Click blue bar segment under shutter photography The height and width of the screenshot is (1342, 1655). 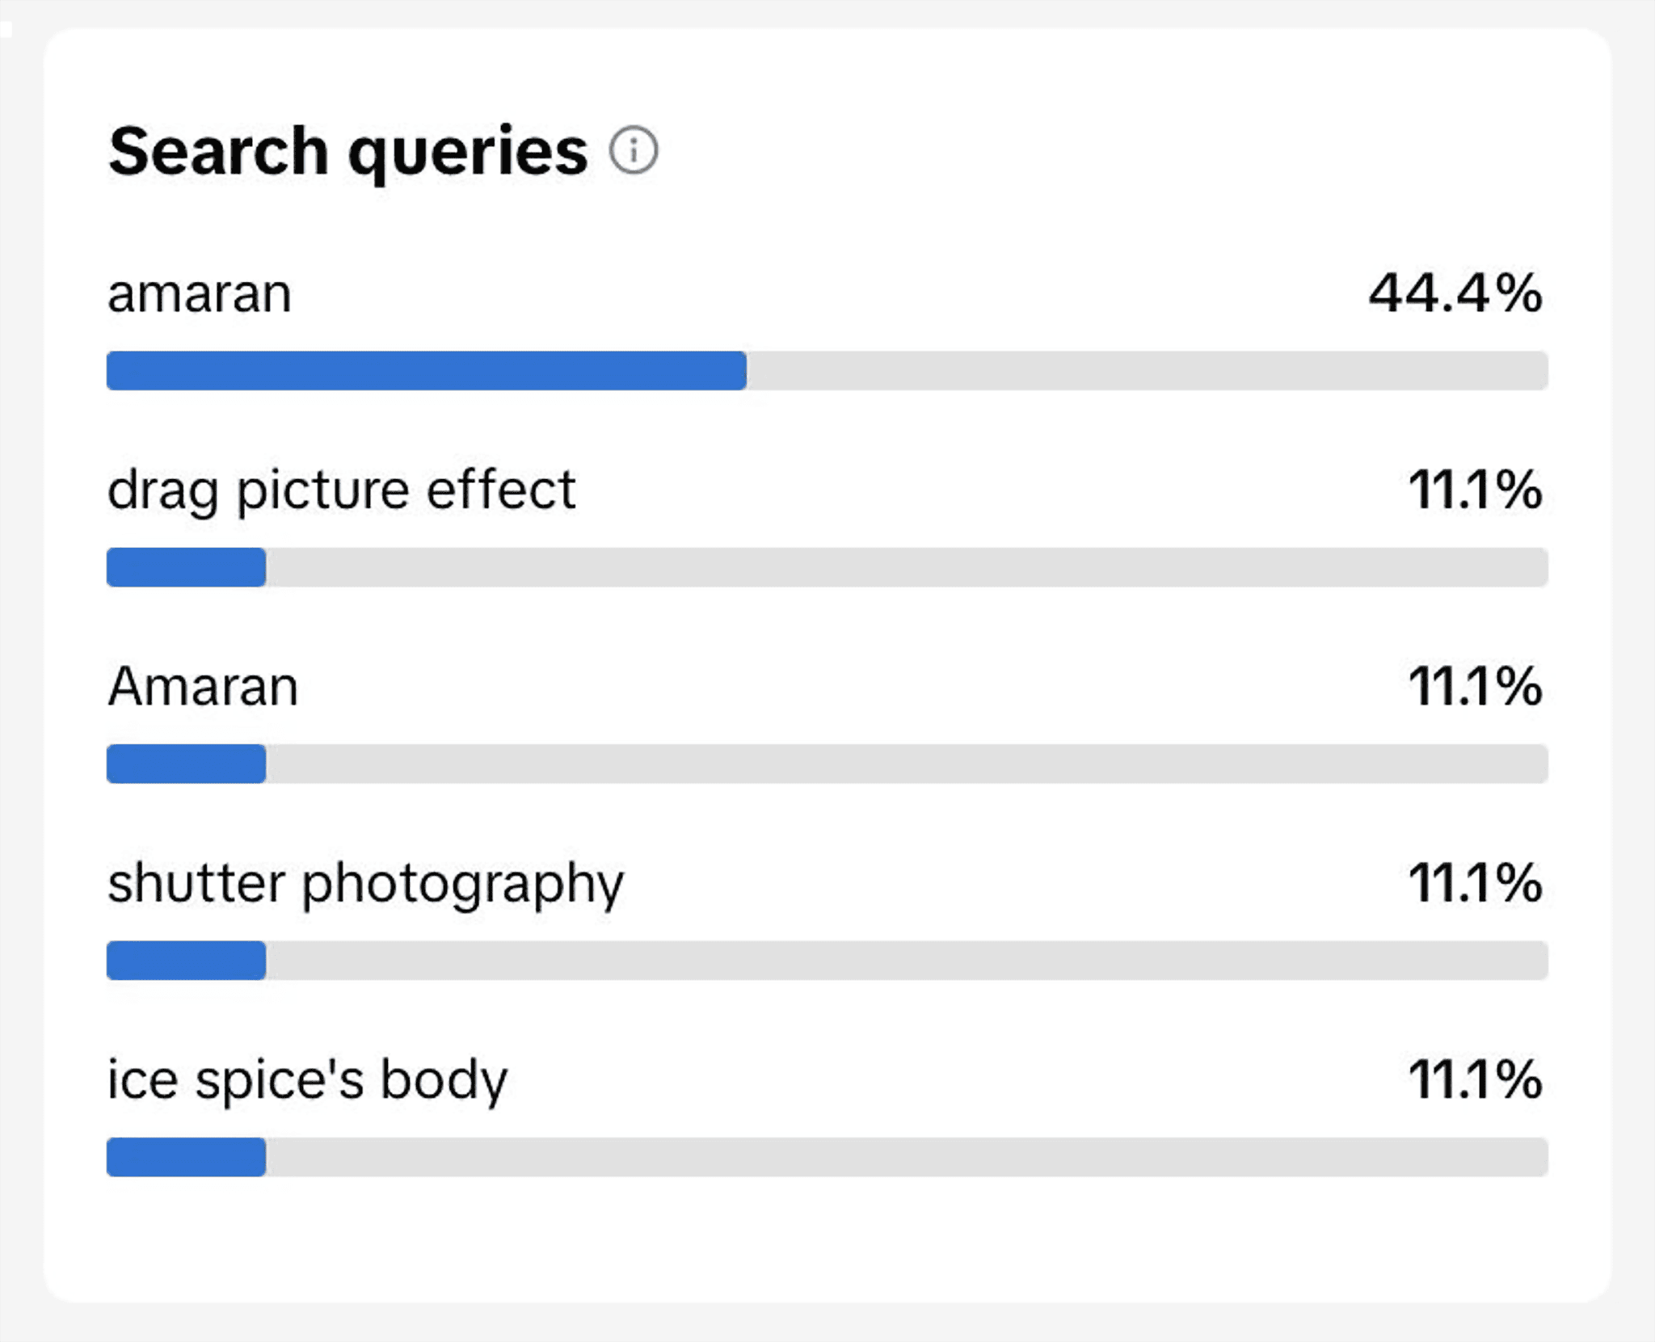click(186, 960)
